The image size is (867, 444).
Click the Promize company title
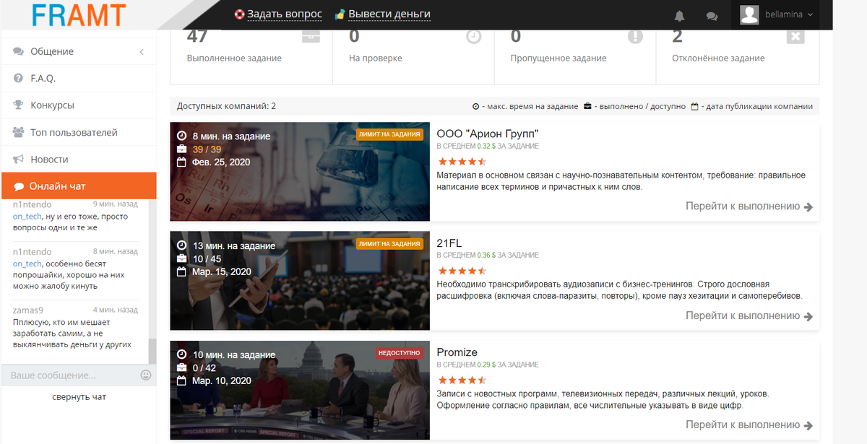click(457, 352)
